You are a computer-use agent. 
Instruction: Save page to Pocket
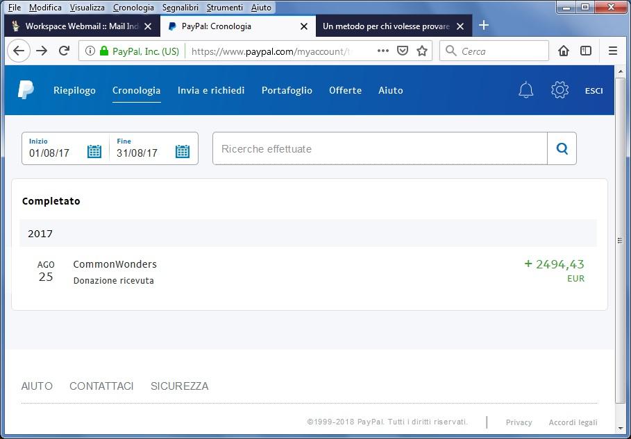403,51
